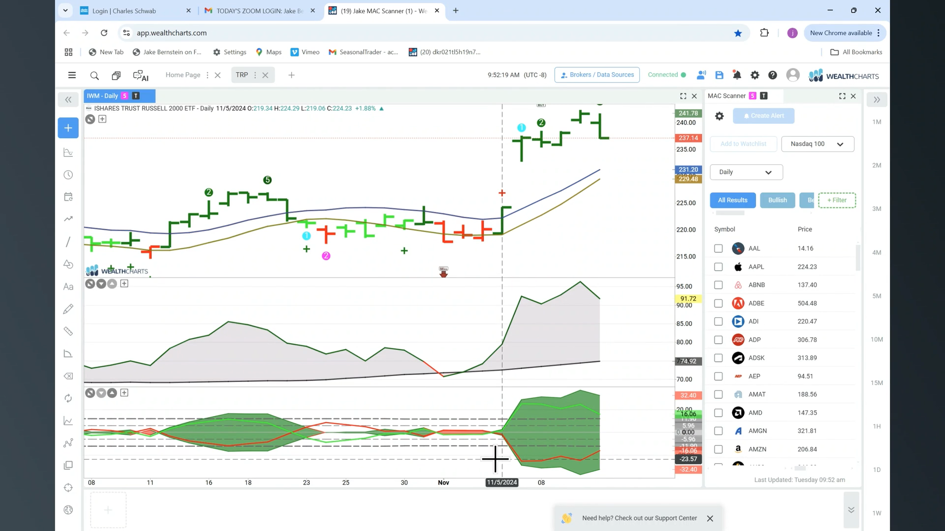The image size is (945, 531).
Task: Open the AI assistant tool
Action: click(141, 75)
